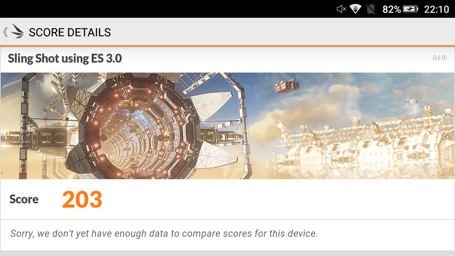This screenshot has width=455, height=256.
Task: Tap the battery charging icon
Action: click(411, 9)
